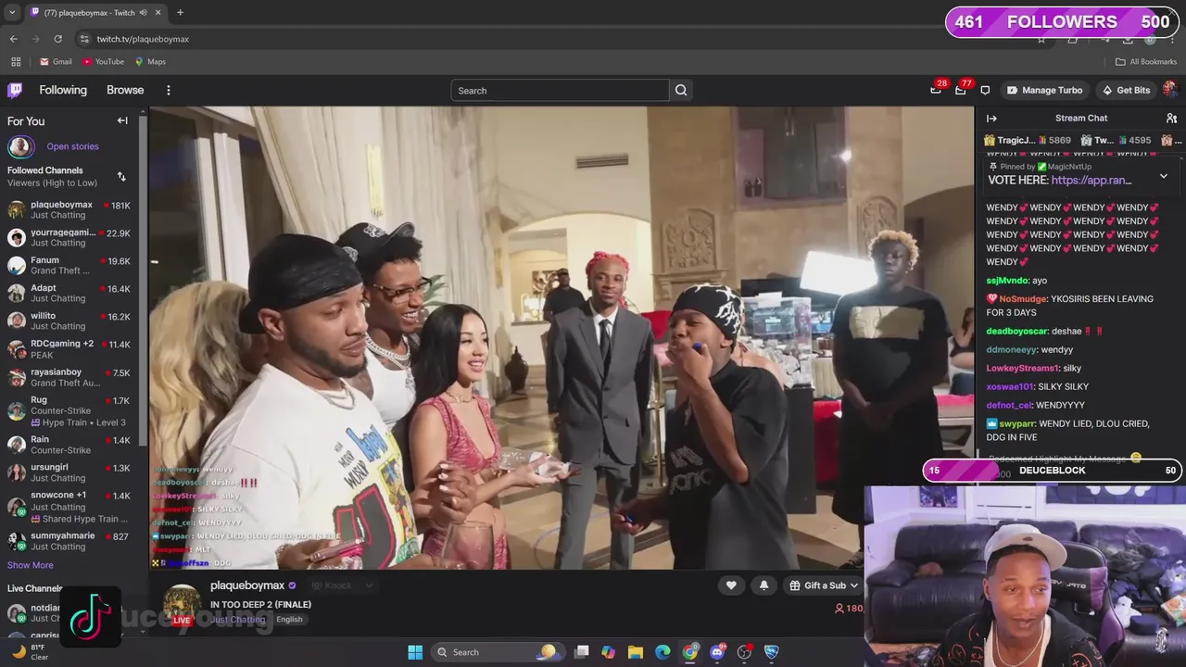Open RDCgaming +2 channel in sidebar
The image size is (1186, 667).
(x=69, y=349)
